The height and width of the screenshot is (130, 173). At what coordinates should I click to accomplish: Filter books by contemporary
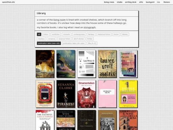tap(79, 34)
